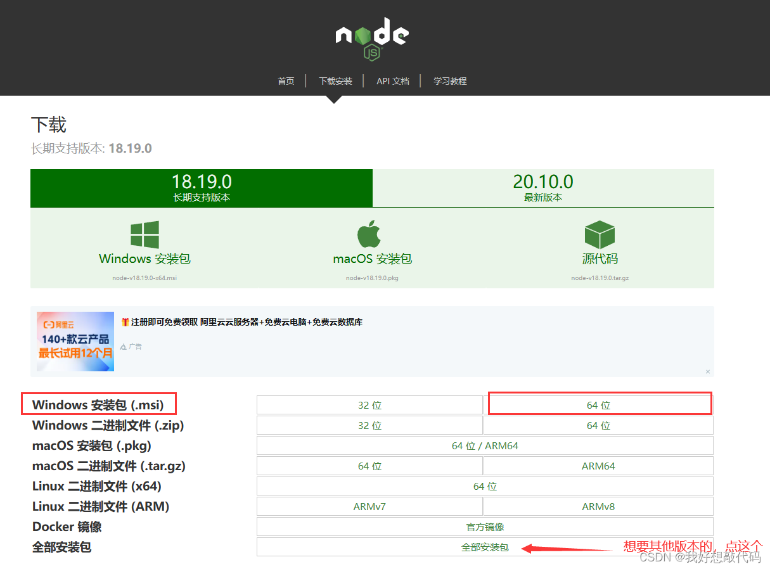The height and width of the screenshot is (569, 770).
Task: Download the Windows 安装包 link
Action: (144, 259)
